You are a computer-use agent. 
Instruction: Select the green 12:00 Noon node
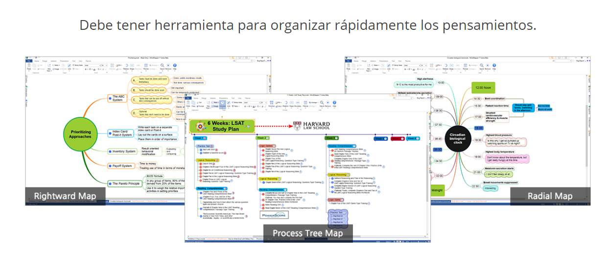click(x=483, y=88)
